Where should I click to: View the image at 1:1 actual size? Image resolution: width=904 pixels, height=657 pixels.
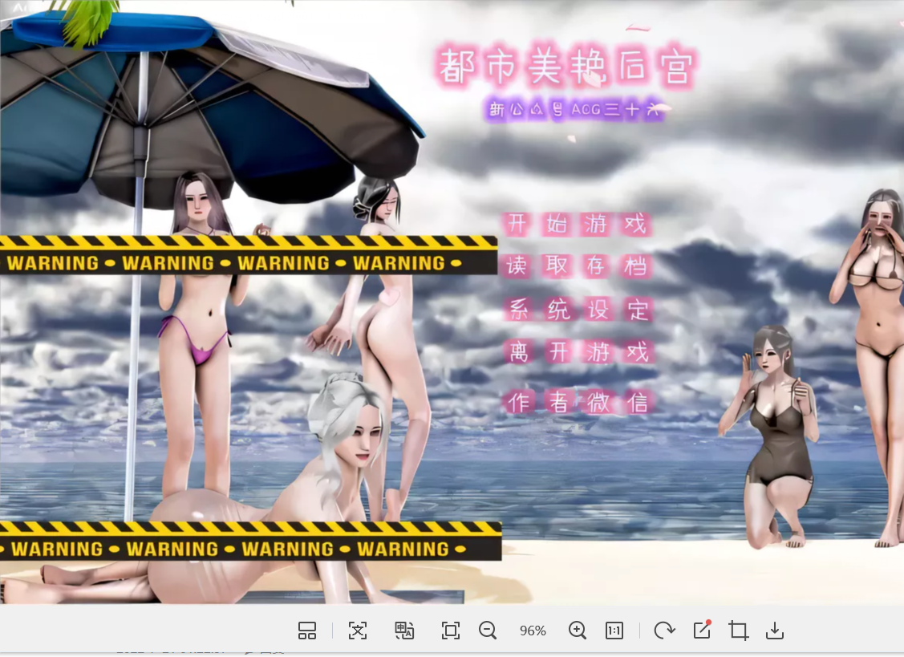pyautogui.click(x=614, y=631)
